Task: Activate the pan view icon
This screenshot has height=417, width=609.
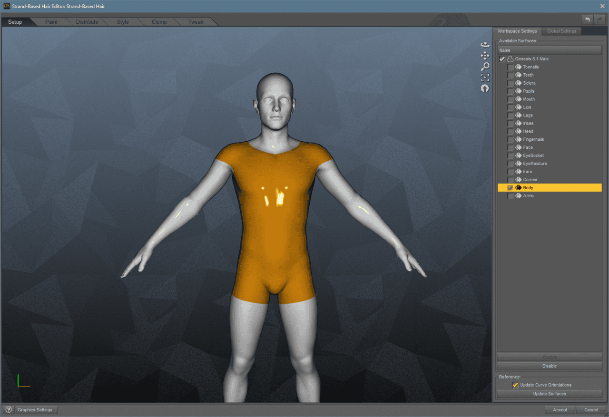Action: [x=485, y=56]
